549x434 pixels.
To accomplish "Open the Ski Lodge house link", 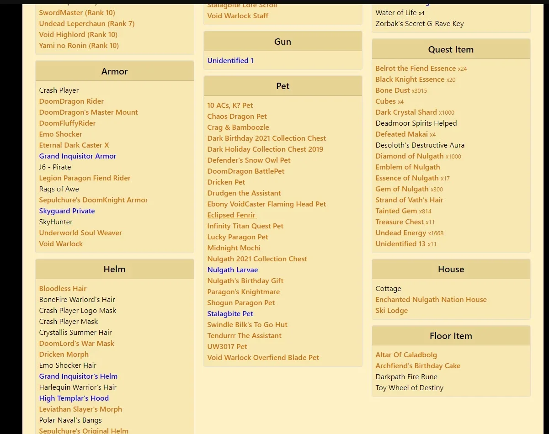I will (x=392, y=311).
